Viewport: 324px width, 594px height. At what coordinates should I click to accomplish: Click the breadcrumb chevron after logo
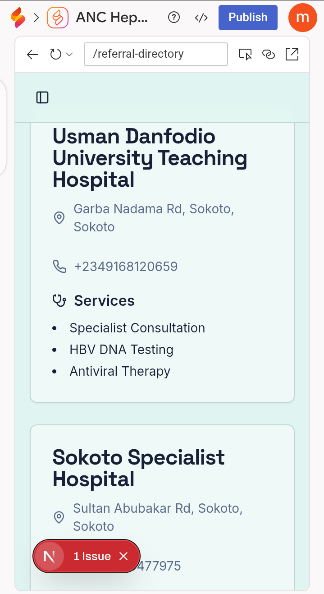pyautogui.click(x=37, y=18)
